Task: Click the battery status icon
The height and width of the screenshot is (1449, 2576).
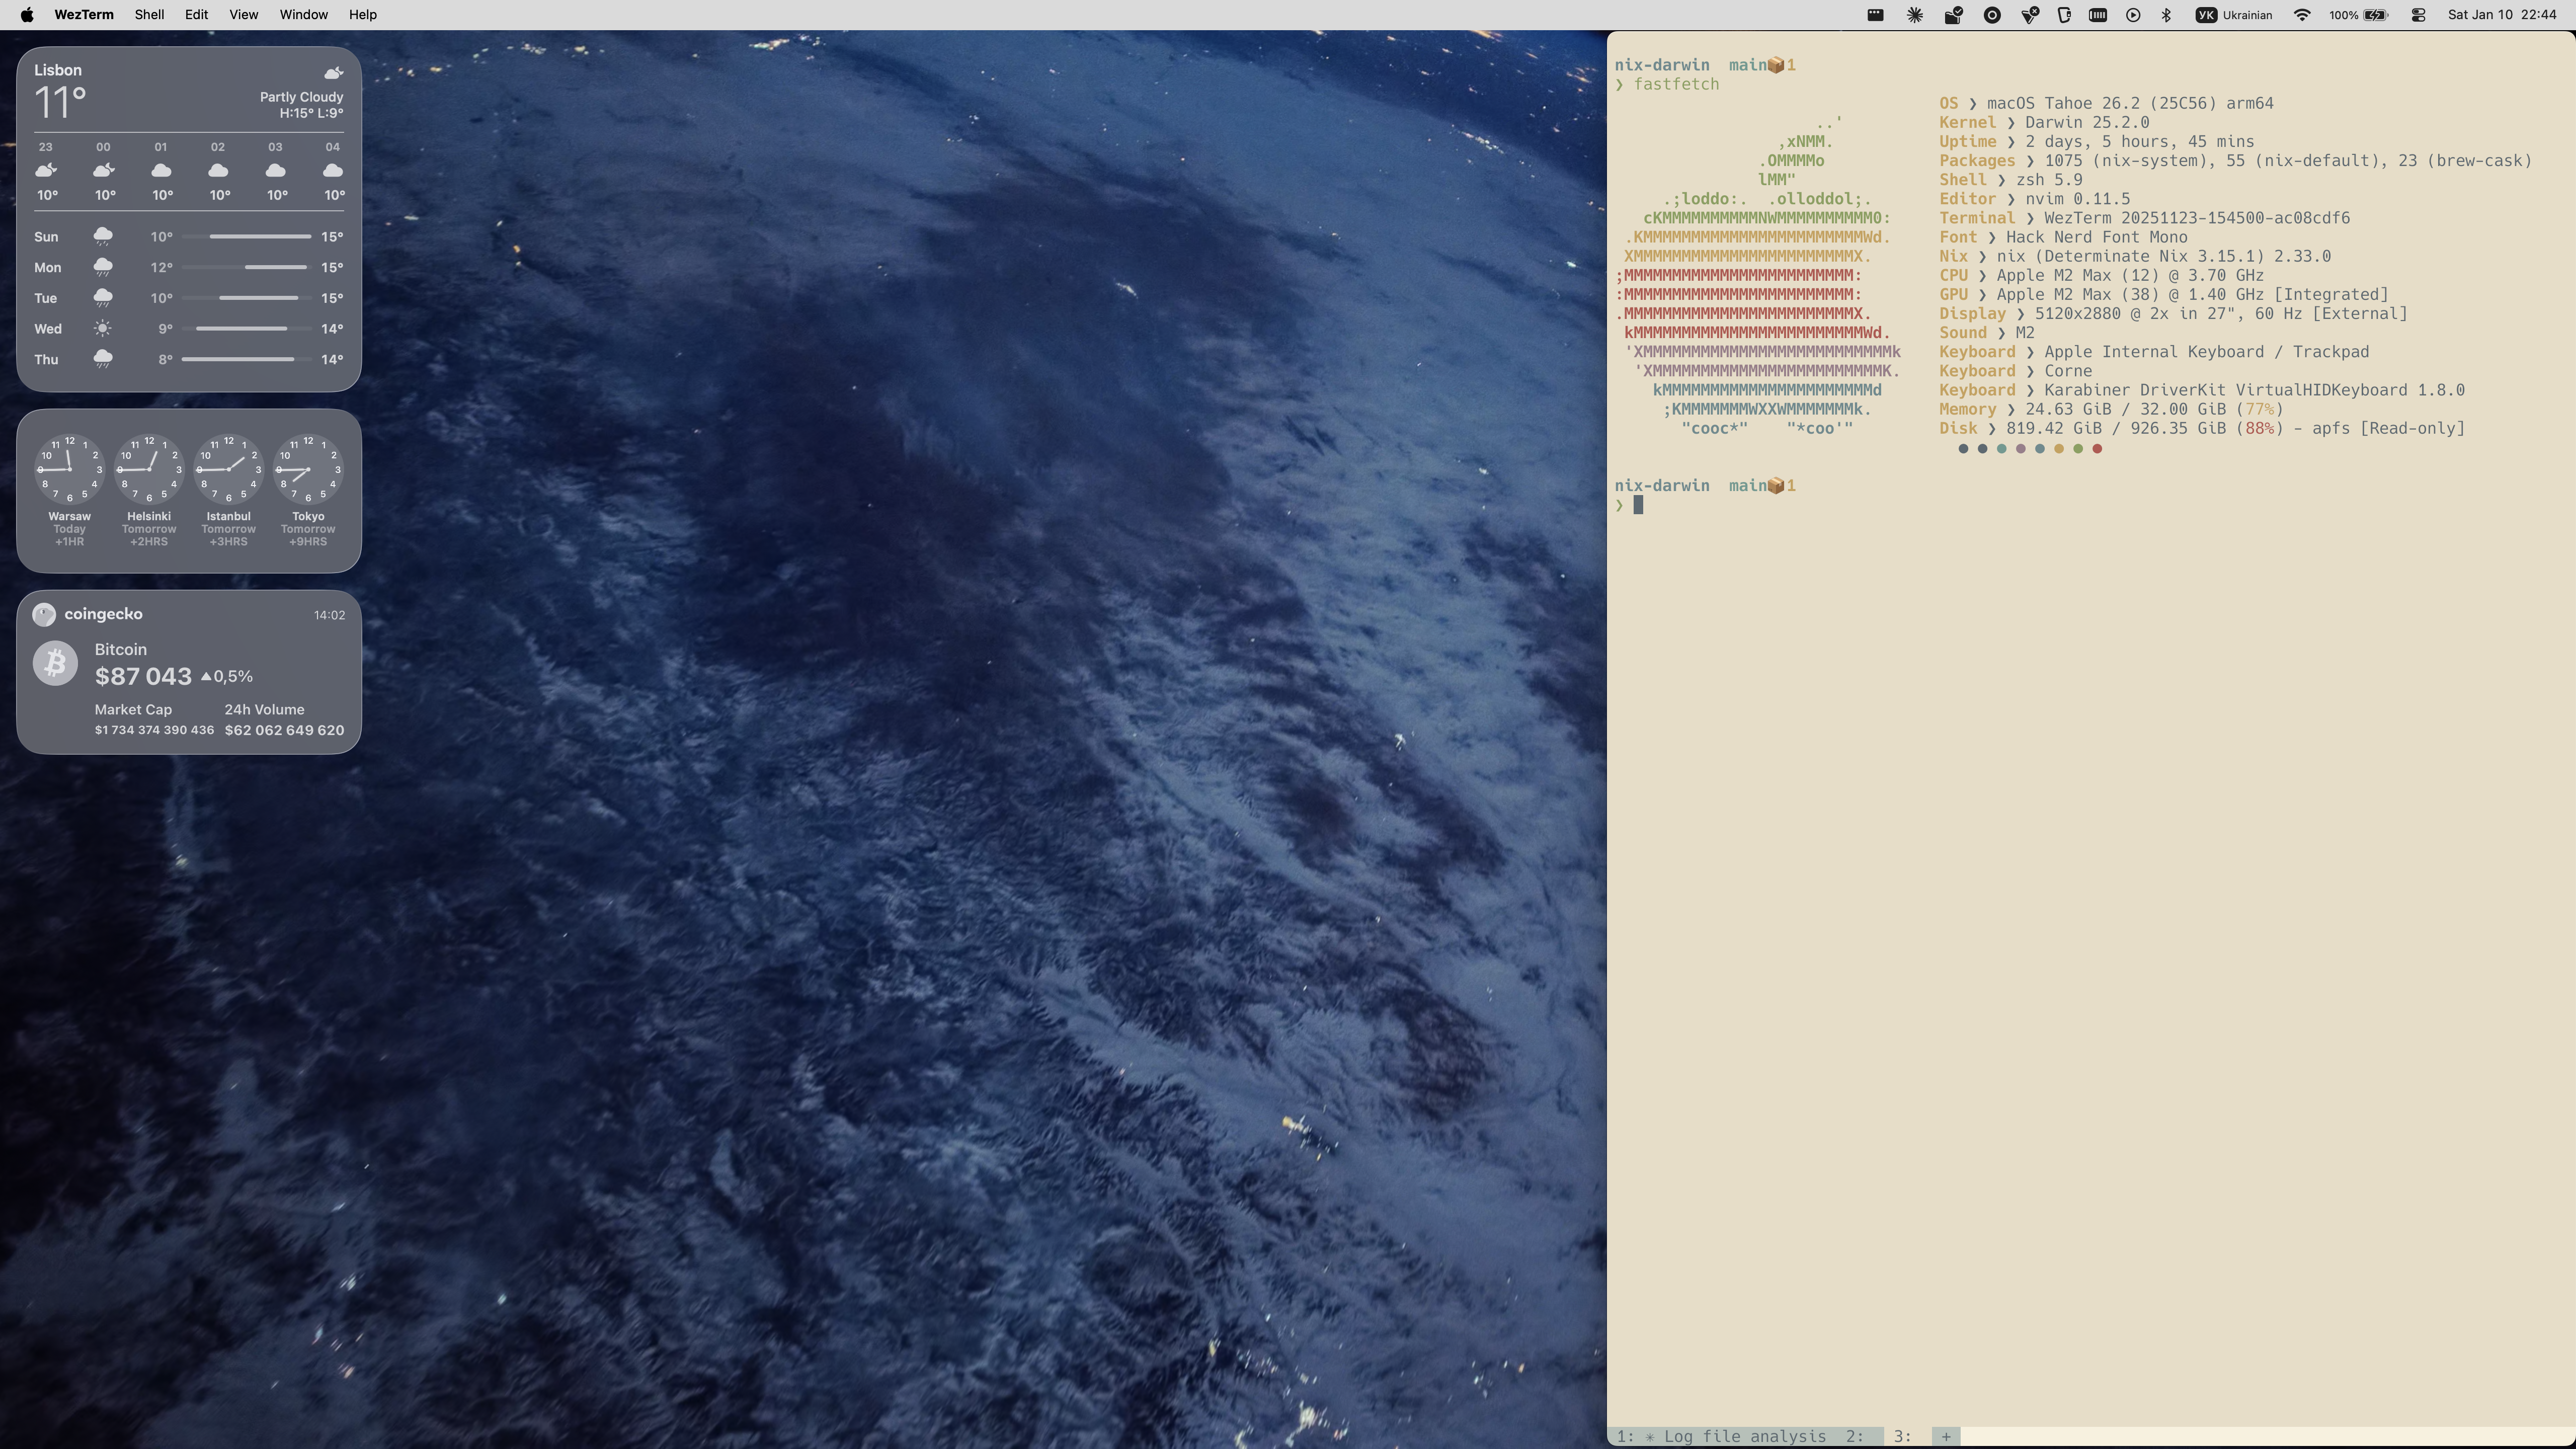Action: tap(2375, 15)
